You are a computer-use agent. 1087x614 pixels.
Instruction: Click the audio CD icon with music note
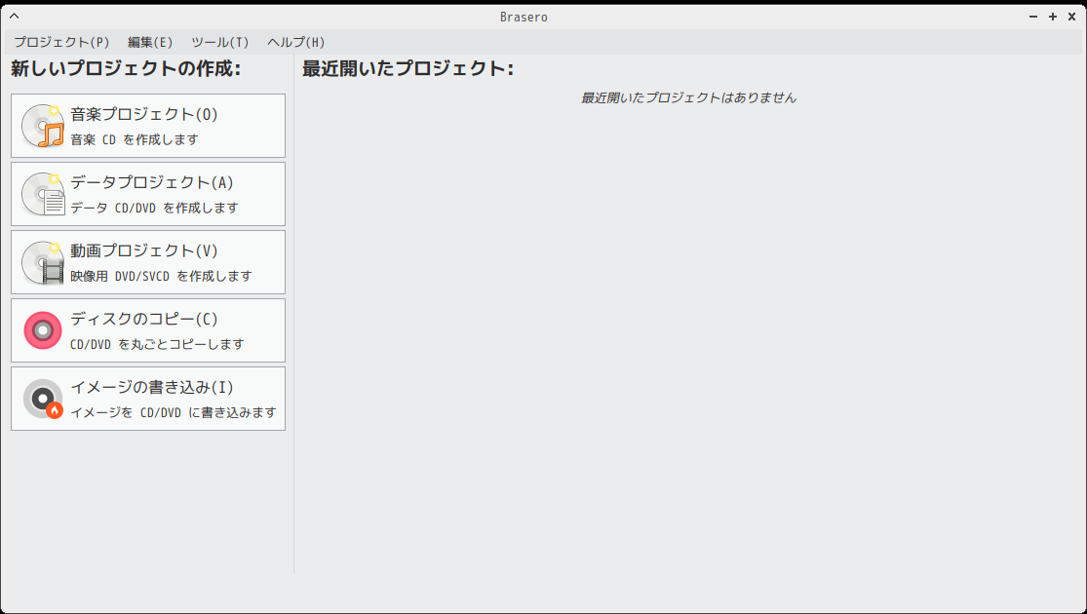[x=43, y=126]
